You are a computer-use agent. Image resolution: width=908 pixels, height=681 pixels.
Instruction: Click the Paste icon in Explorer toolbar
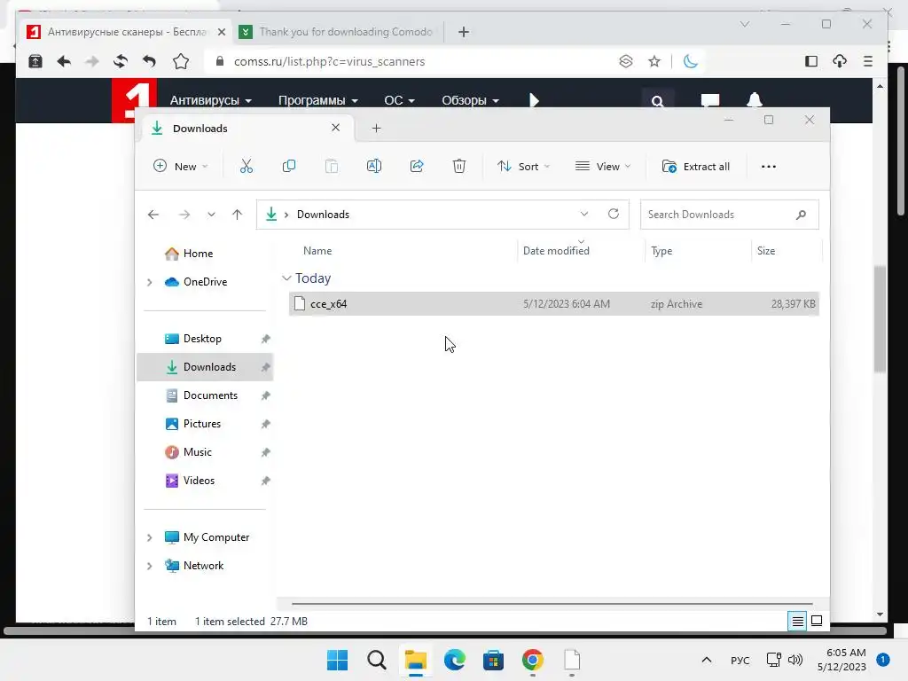coord(332,167)
